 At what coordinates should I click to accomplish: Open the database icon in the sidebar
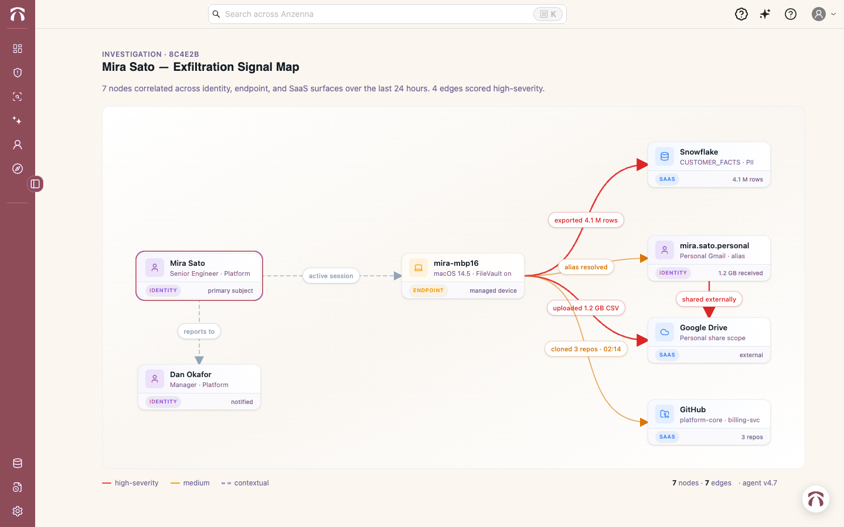coord(18,463)
